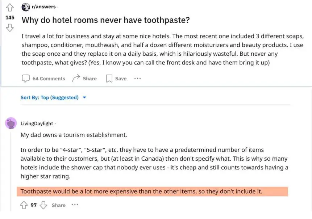Toggle the comment upvote arrow off

(24, 205)
